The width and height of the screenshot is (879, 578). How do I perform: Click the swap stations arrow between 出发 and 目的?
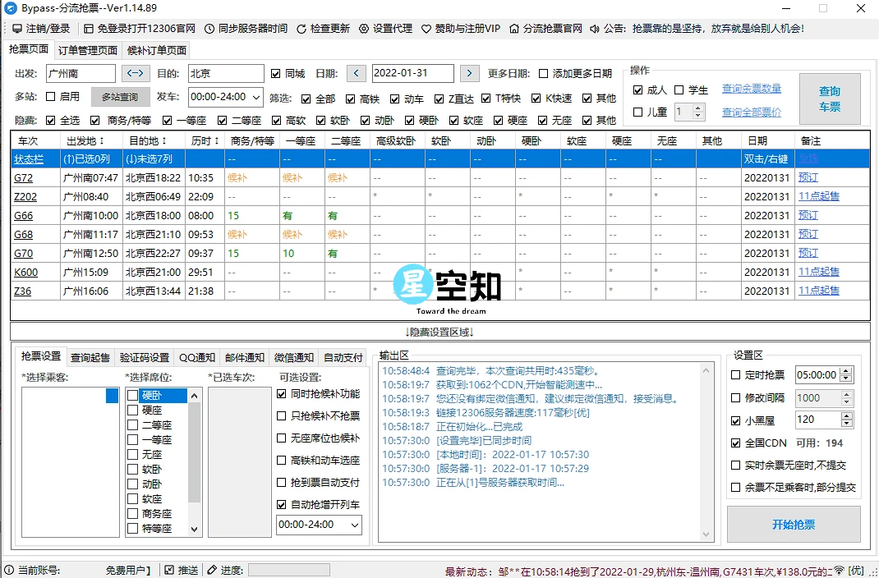point(135,73)
